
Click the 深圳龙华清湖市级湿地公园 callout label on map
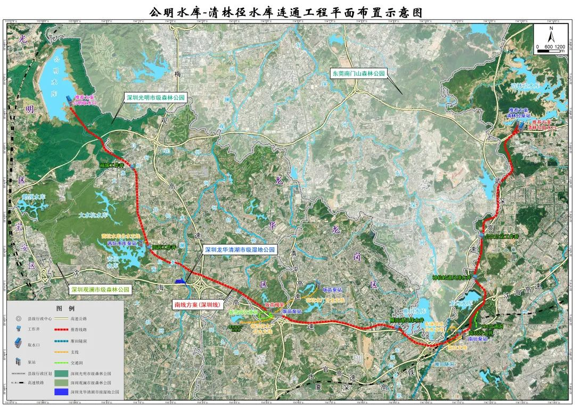(240, 249)
